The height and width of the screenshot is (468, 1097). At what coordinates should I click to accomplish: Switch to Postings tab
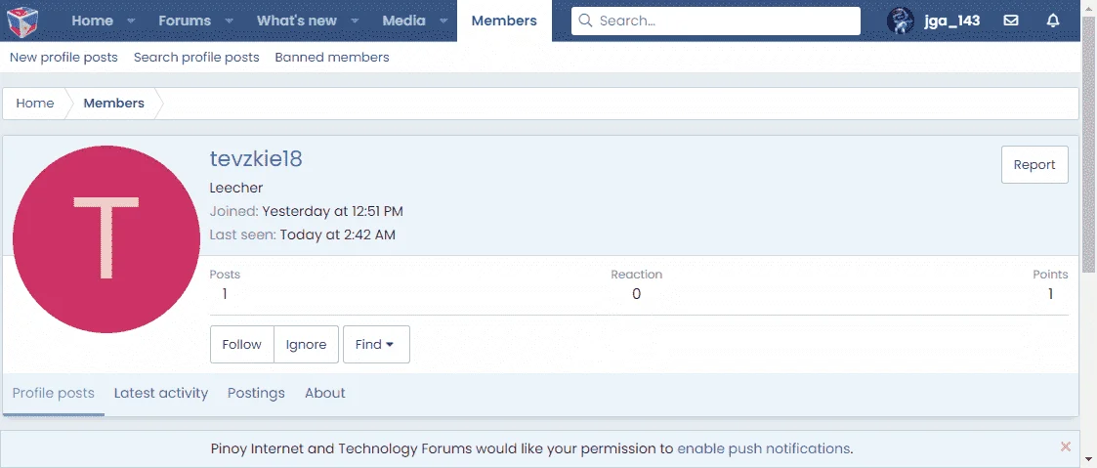click(256, 393)
